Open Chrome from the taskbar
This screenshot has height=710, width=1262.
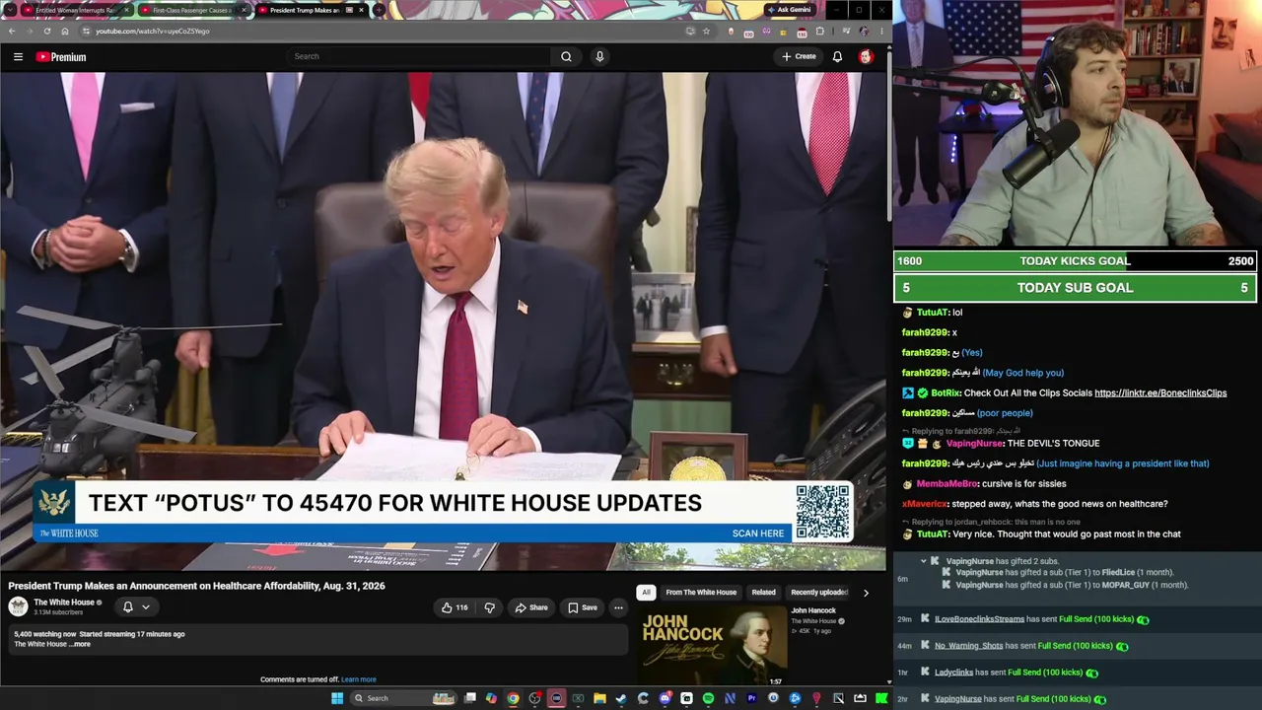pos(513,698)
